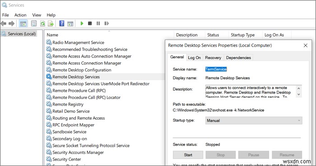Image resolution: width=316 pixels, height=166 pixels.
Task: Open the blue Help toolbar icon
Action: coord(62,23)
